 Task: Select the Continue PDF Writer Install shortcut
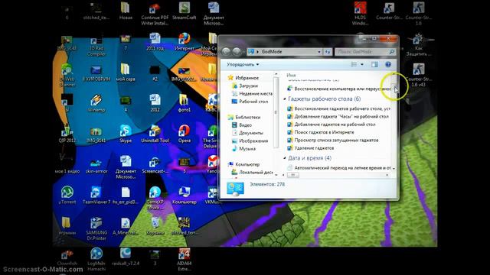point(155,14)
